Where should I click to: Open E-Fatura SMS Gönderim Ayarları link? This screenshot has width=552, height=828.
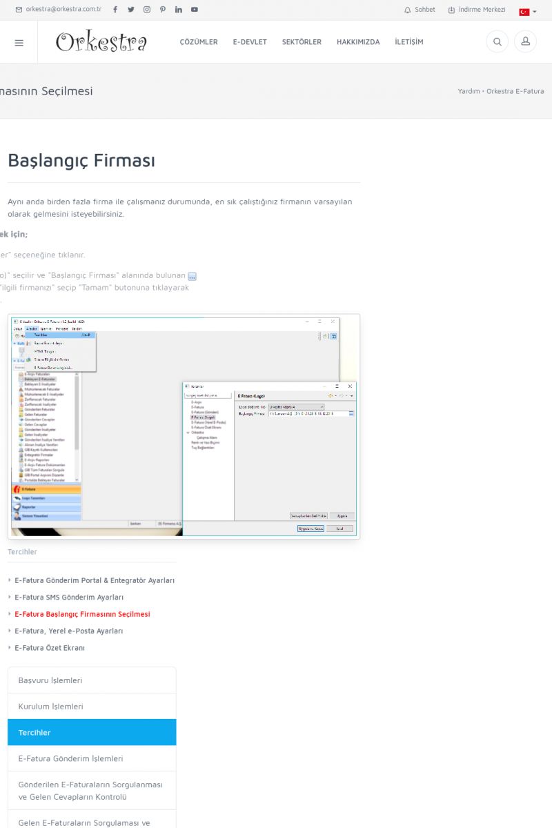pyautogui.click(x=69, y=598)
